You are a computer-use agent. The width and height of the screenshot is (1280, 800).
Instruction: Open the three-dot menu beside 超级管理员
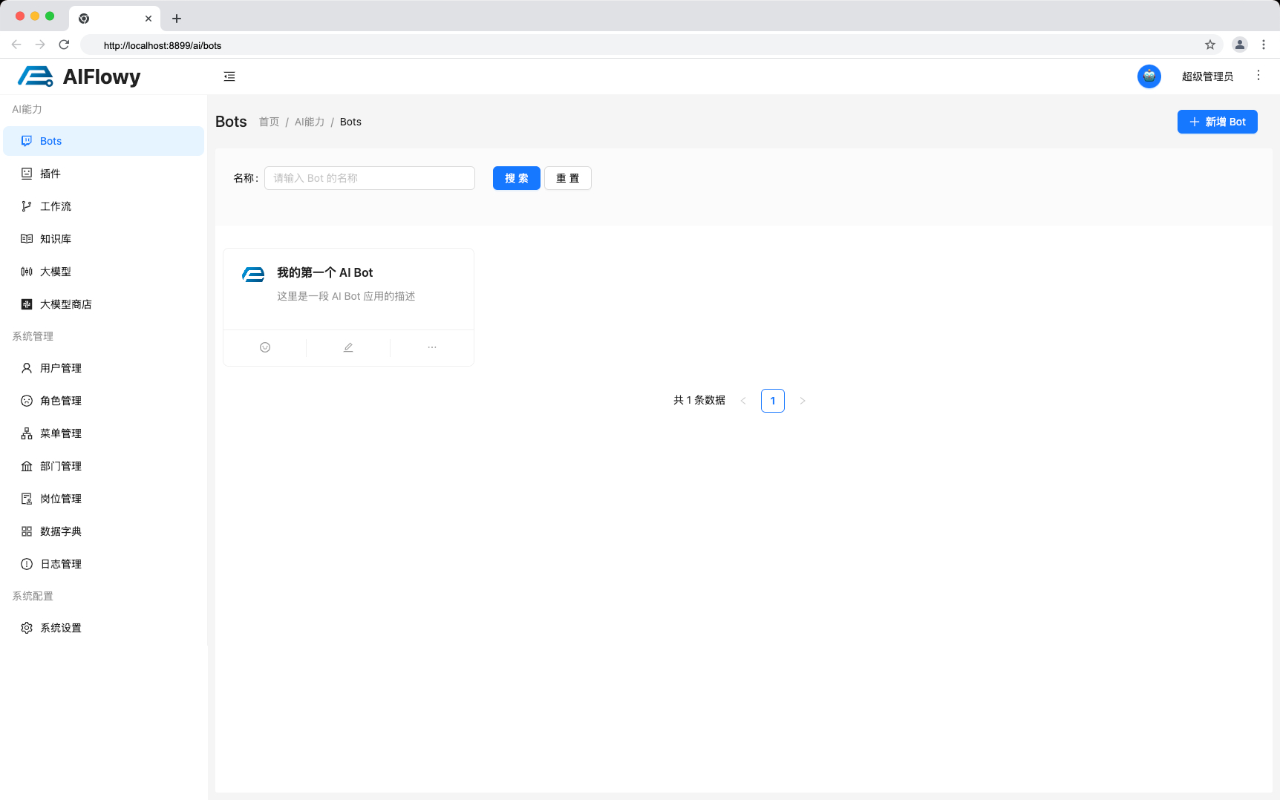[1258, 75]
